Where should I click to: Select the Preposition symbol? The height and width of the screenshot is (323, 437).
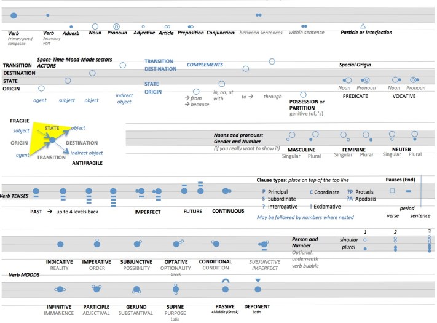coord(191,26)
